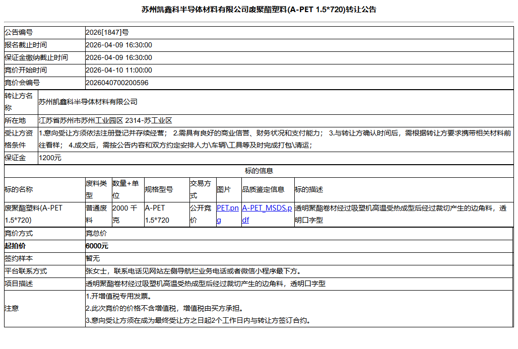Open the PET.png image link
This screenshot has width=518, height=349.
tap(228, 214)
